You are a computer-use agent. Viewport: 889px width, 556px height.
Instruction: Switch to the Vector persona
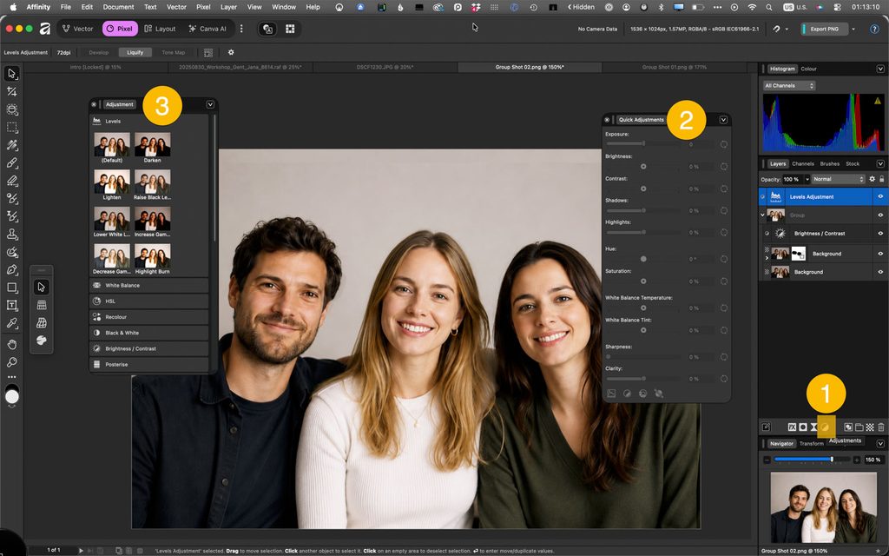pos(77,29)
